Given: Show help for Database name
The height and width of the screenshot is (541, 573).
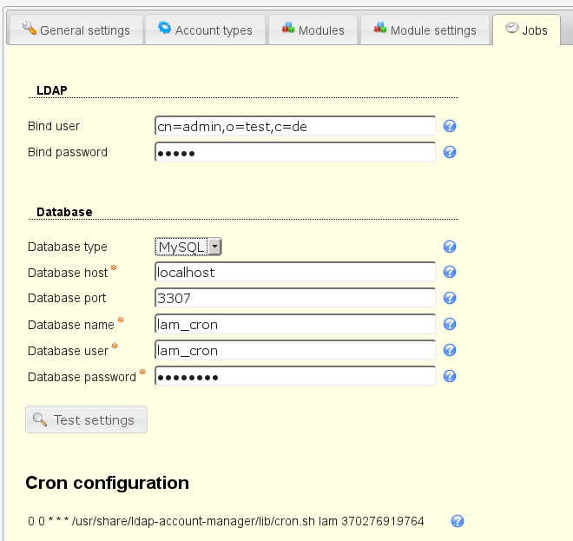Looking at the screenshot, I should point(450,325).
